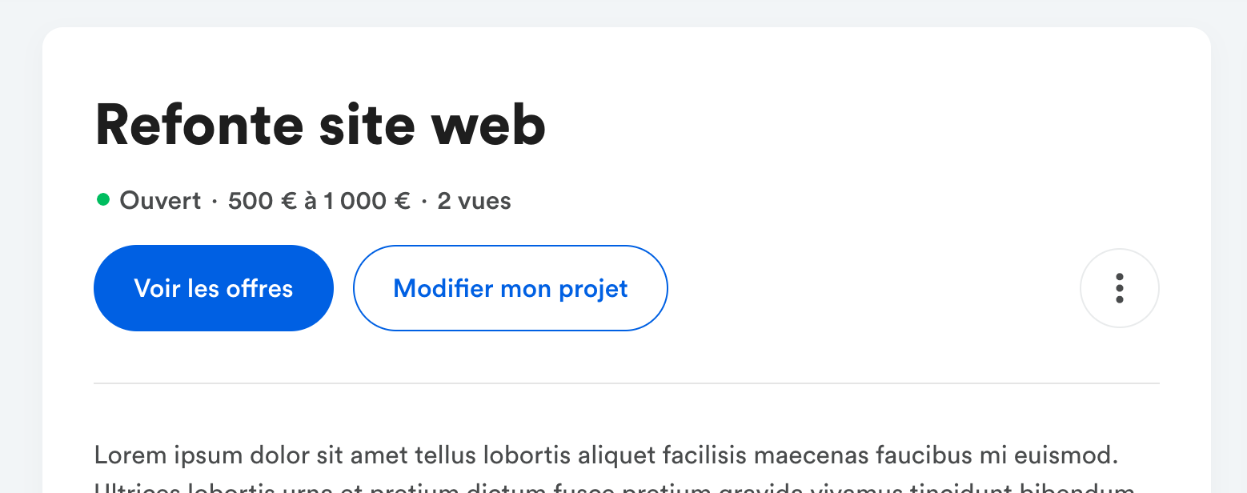View offers with the solid blue button
1247x493 pixels.
tap(214, 288)
